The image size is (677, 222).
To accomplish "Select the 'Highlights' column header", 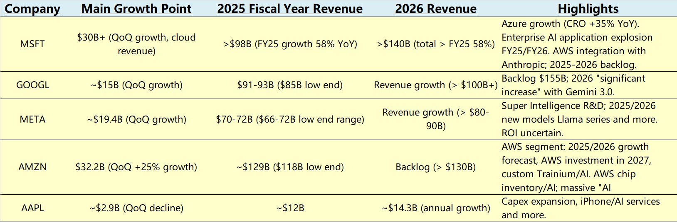I will pyautogui.click(x=588, y=9).
